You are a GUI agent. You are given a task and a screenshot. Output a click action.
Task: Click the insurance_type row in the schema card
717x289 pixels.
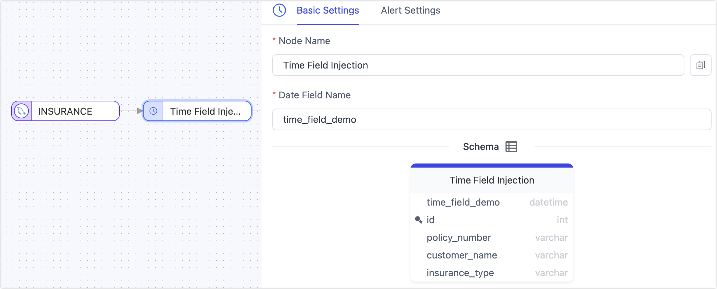[x=460, y=273]
